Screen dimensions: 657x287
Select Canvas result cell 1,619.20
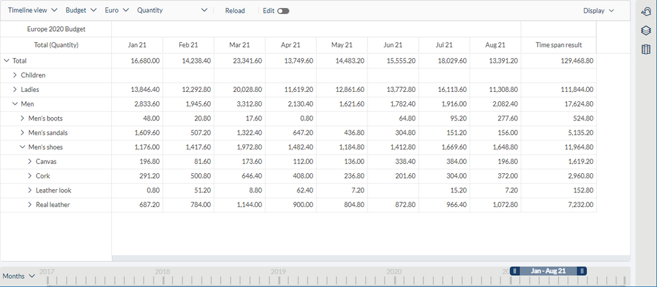558,161
